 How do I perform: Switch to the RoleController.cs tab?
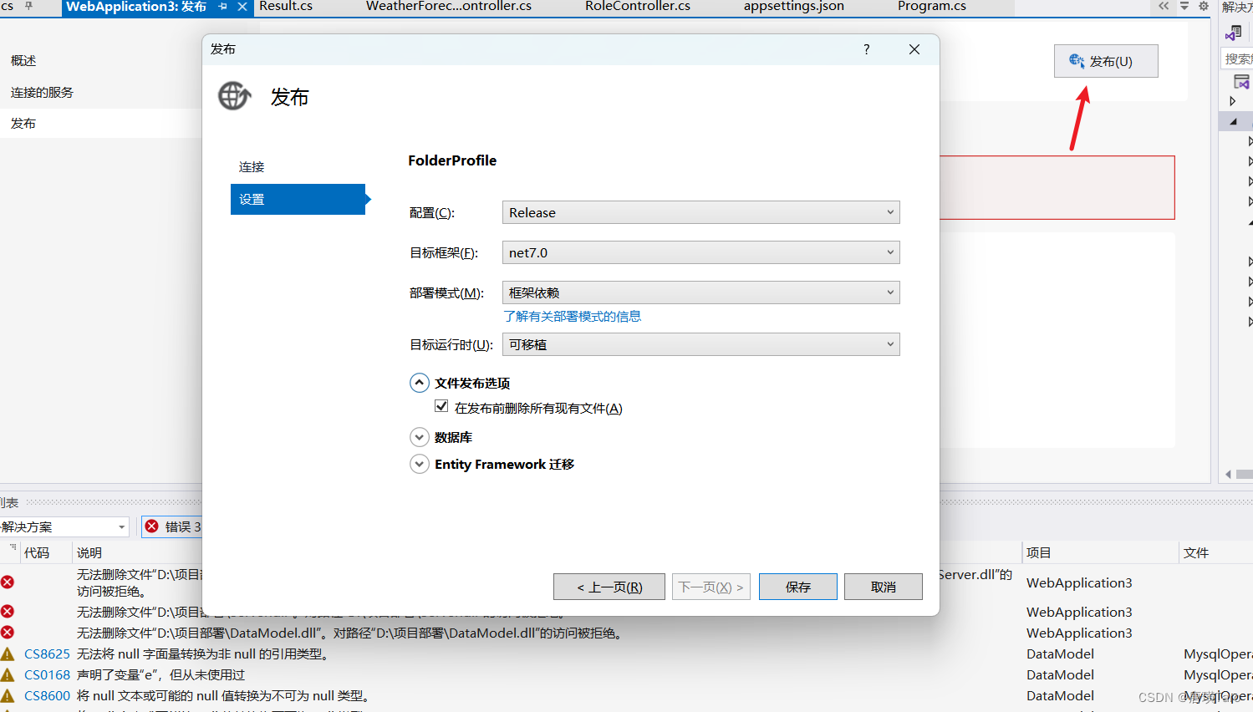(x=638, y=7)
